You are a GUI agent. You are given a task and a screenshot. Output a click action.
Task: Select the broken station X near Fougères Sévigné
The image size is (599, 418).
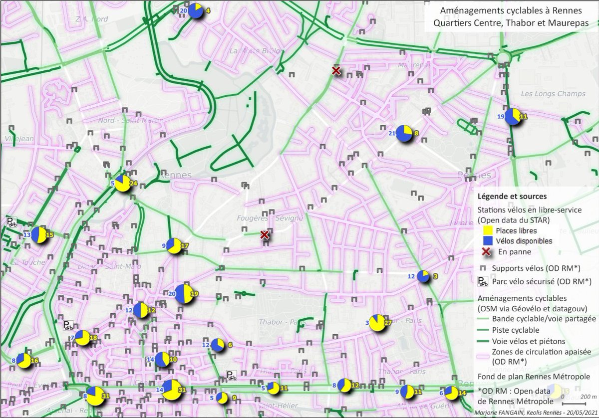[x=265, y=235]
